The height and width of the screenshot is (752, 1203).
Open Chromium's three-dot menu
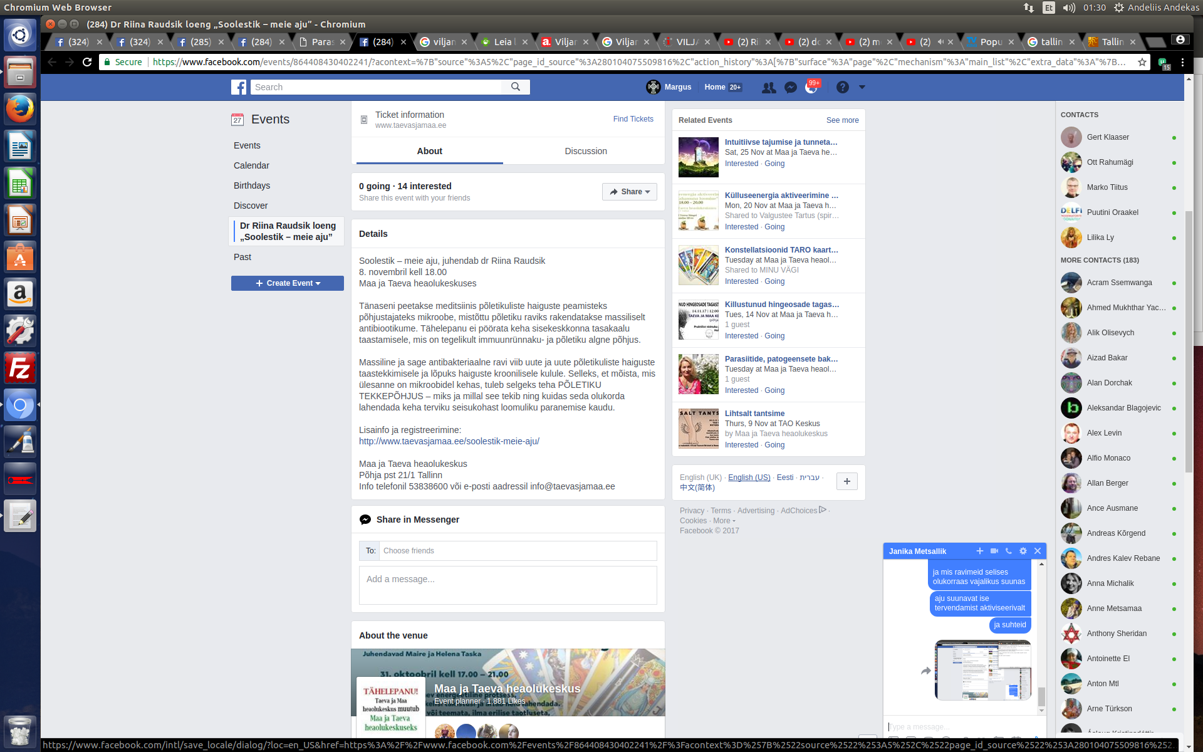1182,62
